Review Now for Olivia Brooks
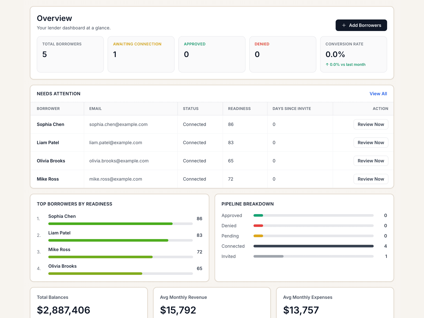This screenshot has height=318, width=424. coord(371,161)
